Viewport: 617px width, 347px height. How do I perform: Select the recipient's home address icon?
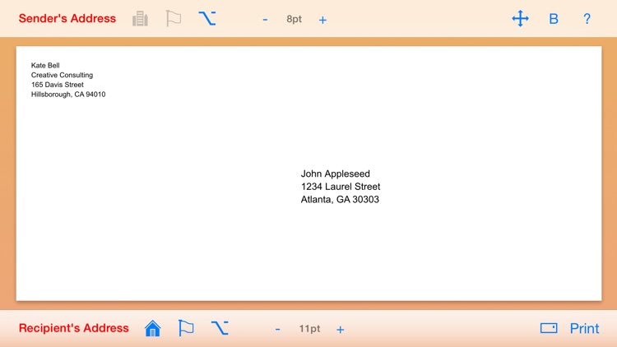pos(153,328)
